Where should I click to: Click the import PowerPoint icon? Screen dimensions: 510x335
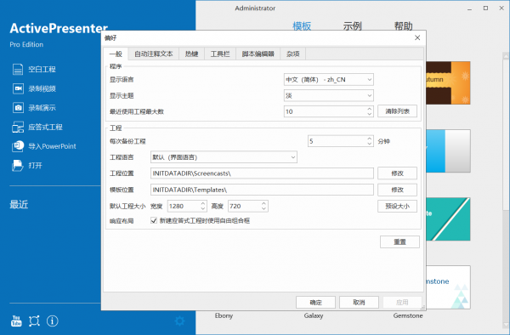(x=18, y=146)
